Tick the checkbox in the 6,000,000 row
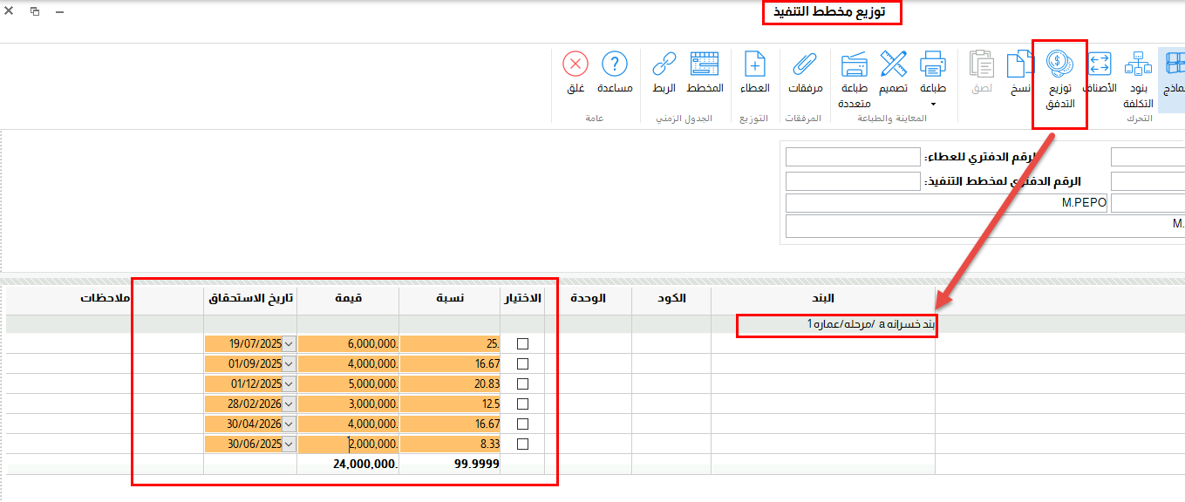This screenshot has height=502, width=1185. (523, 344)
